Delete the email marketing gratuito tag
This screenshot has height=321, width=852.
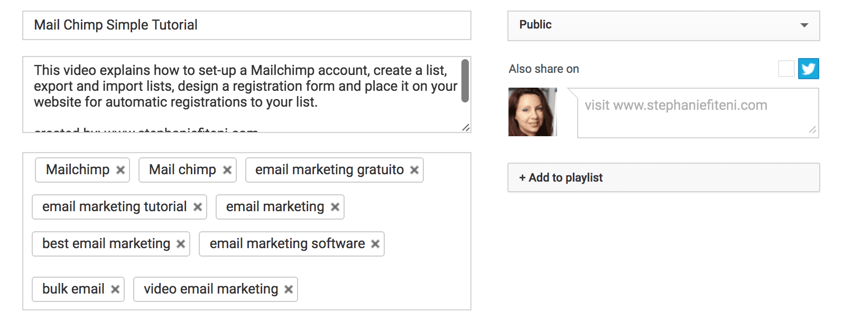pyautogui.click(x=414, y=170)
